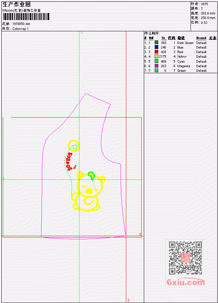Click the stitch count 240
This screenshot has width=218, height=303.
(163, 48)
